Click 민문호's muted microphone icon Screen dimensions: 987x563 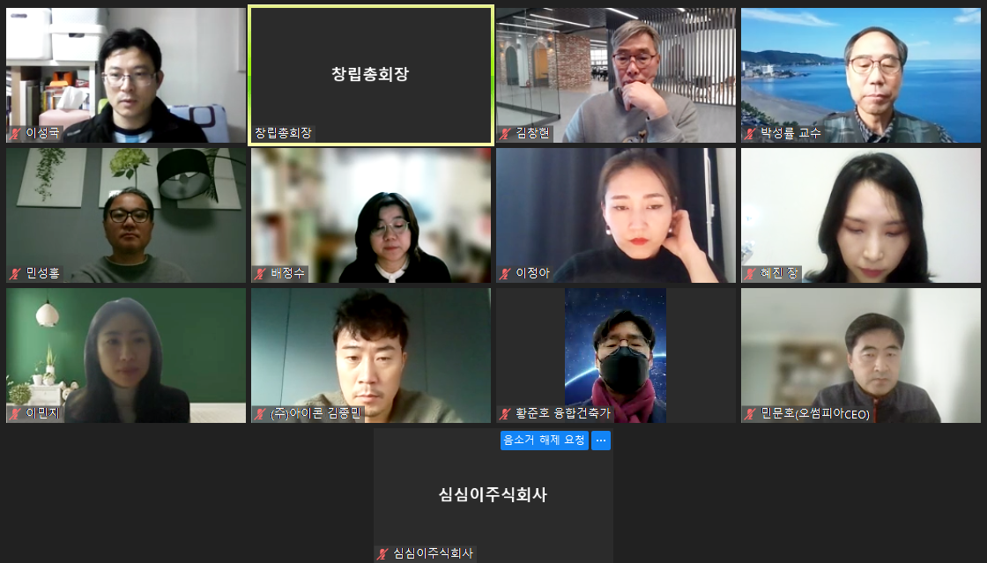[x=750, y=414]
